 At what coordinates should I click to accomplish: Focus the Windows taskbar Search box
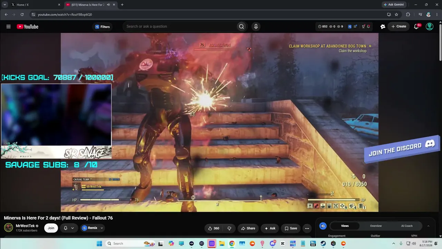tap(131, 243)
